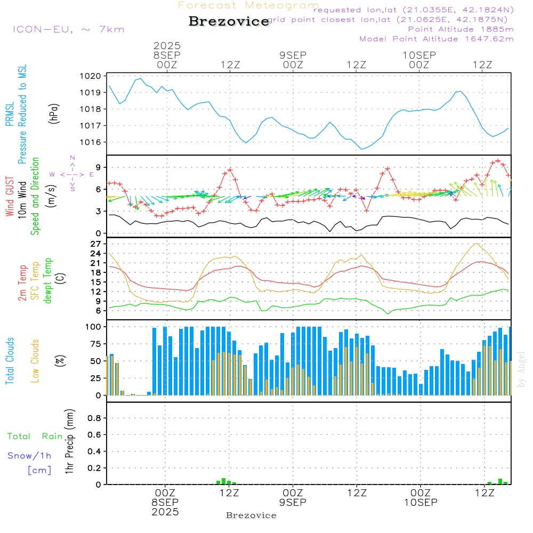Screen dimensions: 533x533
Task: Click the wind direction compass rose
Action: 72,174
